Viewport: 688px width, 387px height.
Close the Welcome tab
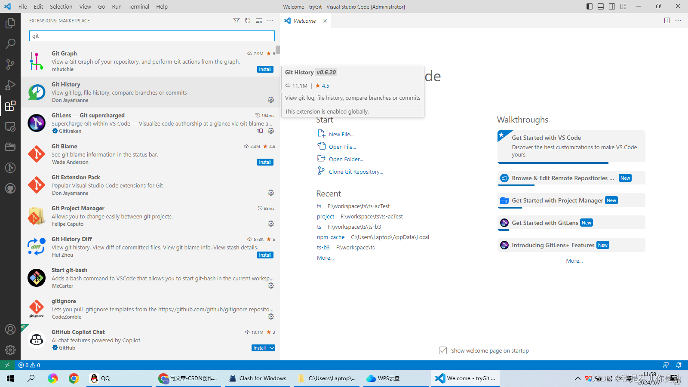pos(325,21)
